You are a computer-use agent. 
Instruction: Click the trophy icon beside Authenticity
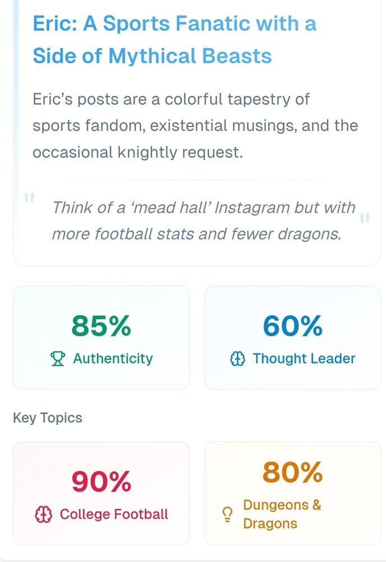58,359
